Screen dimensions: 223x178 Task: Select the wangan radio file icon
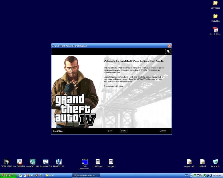(189, 163)
